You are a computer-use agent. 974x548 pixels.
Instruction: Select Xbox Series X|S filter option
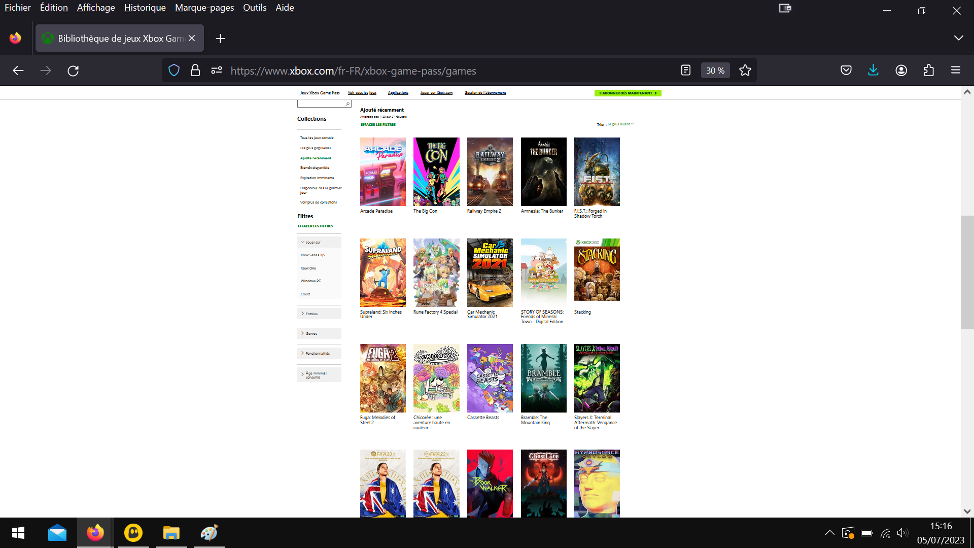click(312, 255)
